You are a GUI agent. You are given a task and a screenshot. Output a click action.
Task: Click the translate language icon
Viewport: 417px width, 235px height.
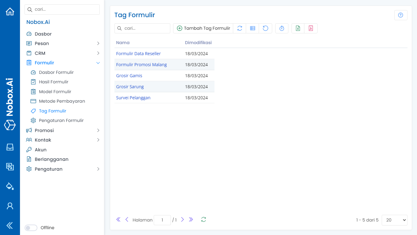click(x=10, y=166)
